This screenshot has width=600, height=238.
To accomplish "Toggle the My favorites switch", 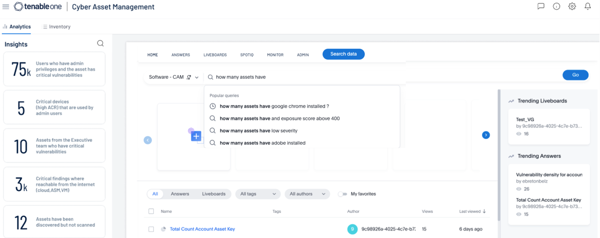I will coord(342,194).
